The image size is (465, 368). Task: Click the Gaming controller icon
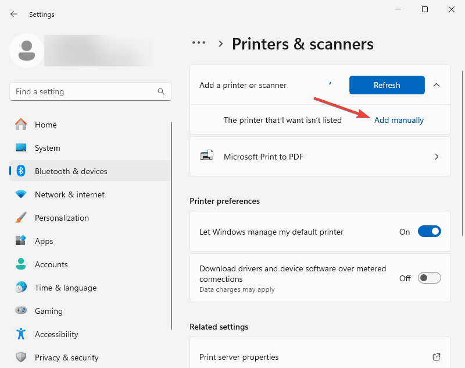[21, 310]
